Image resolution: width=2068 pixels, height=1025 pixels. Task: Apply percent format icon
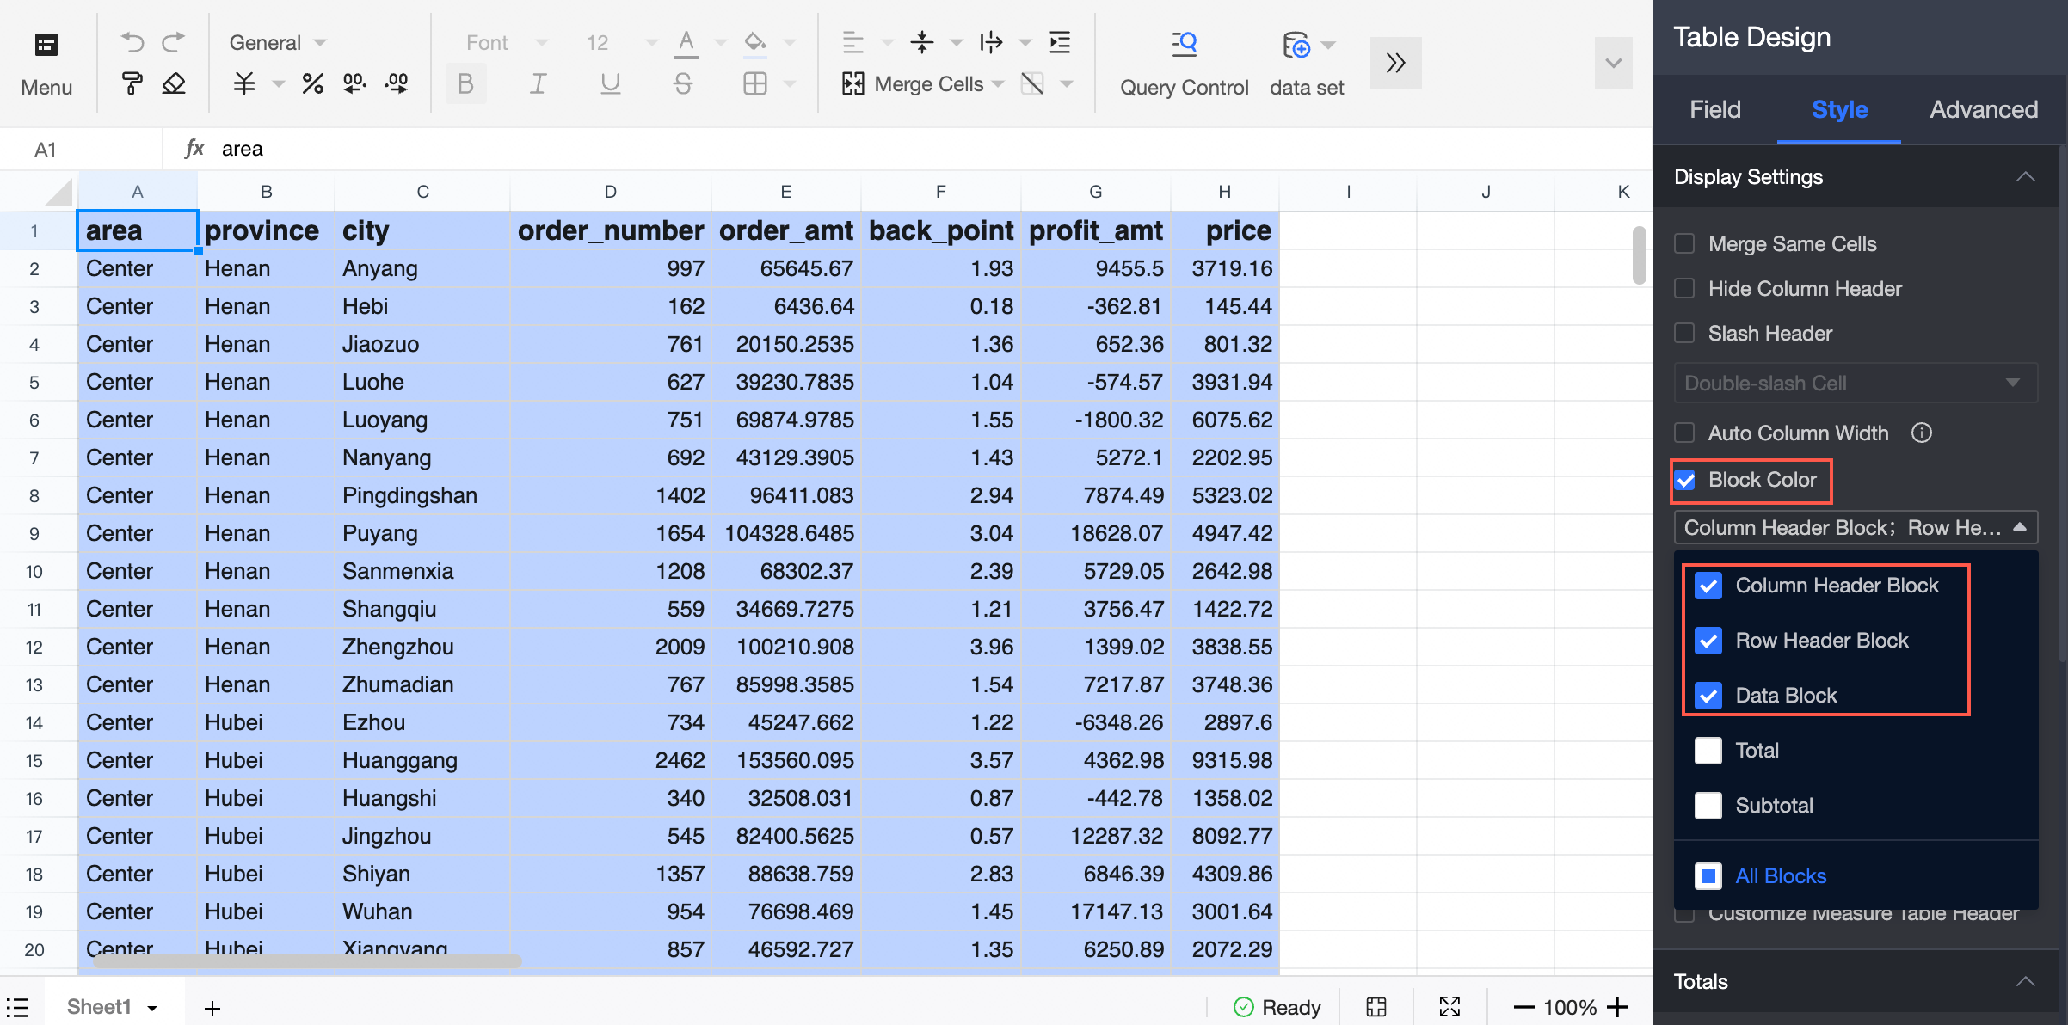[x=312, y=83]
